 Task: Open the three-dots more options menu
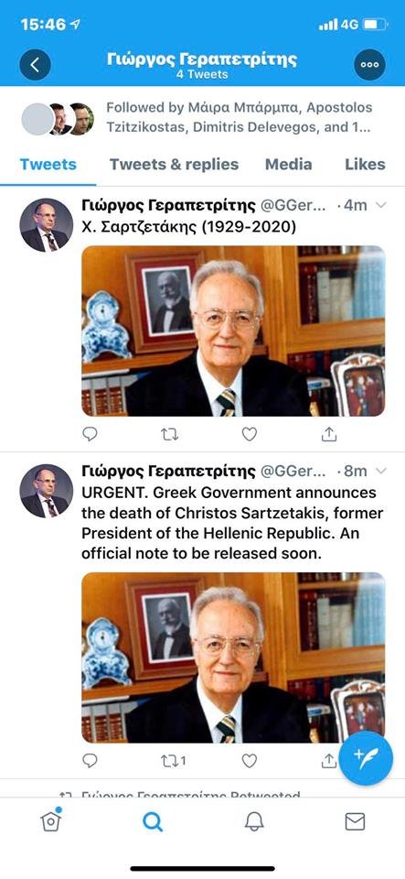tap(369, 64)
